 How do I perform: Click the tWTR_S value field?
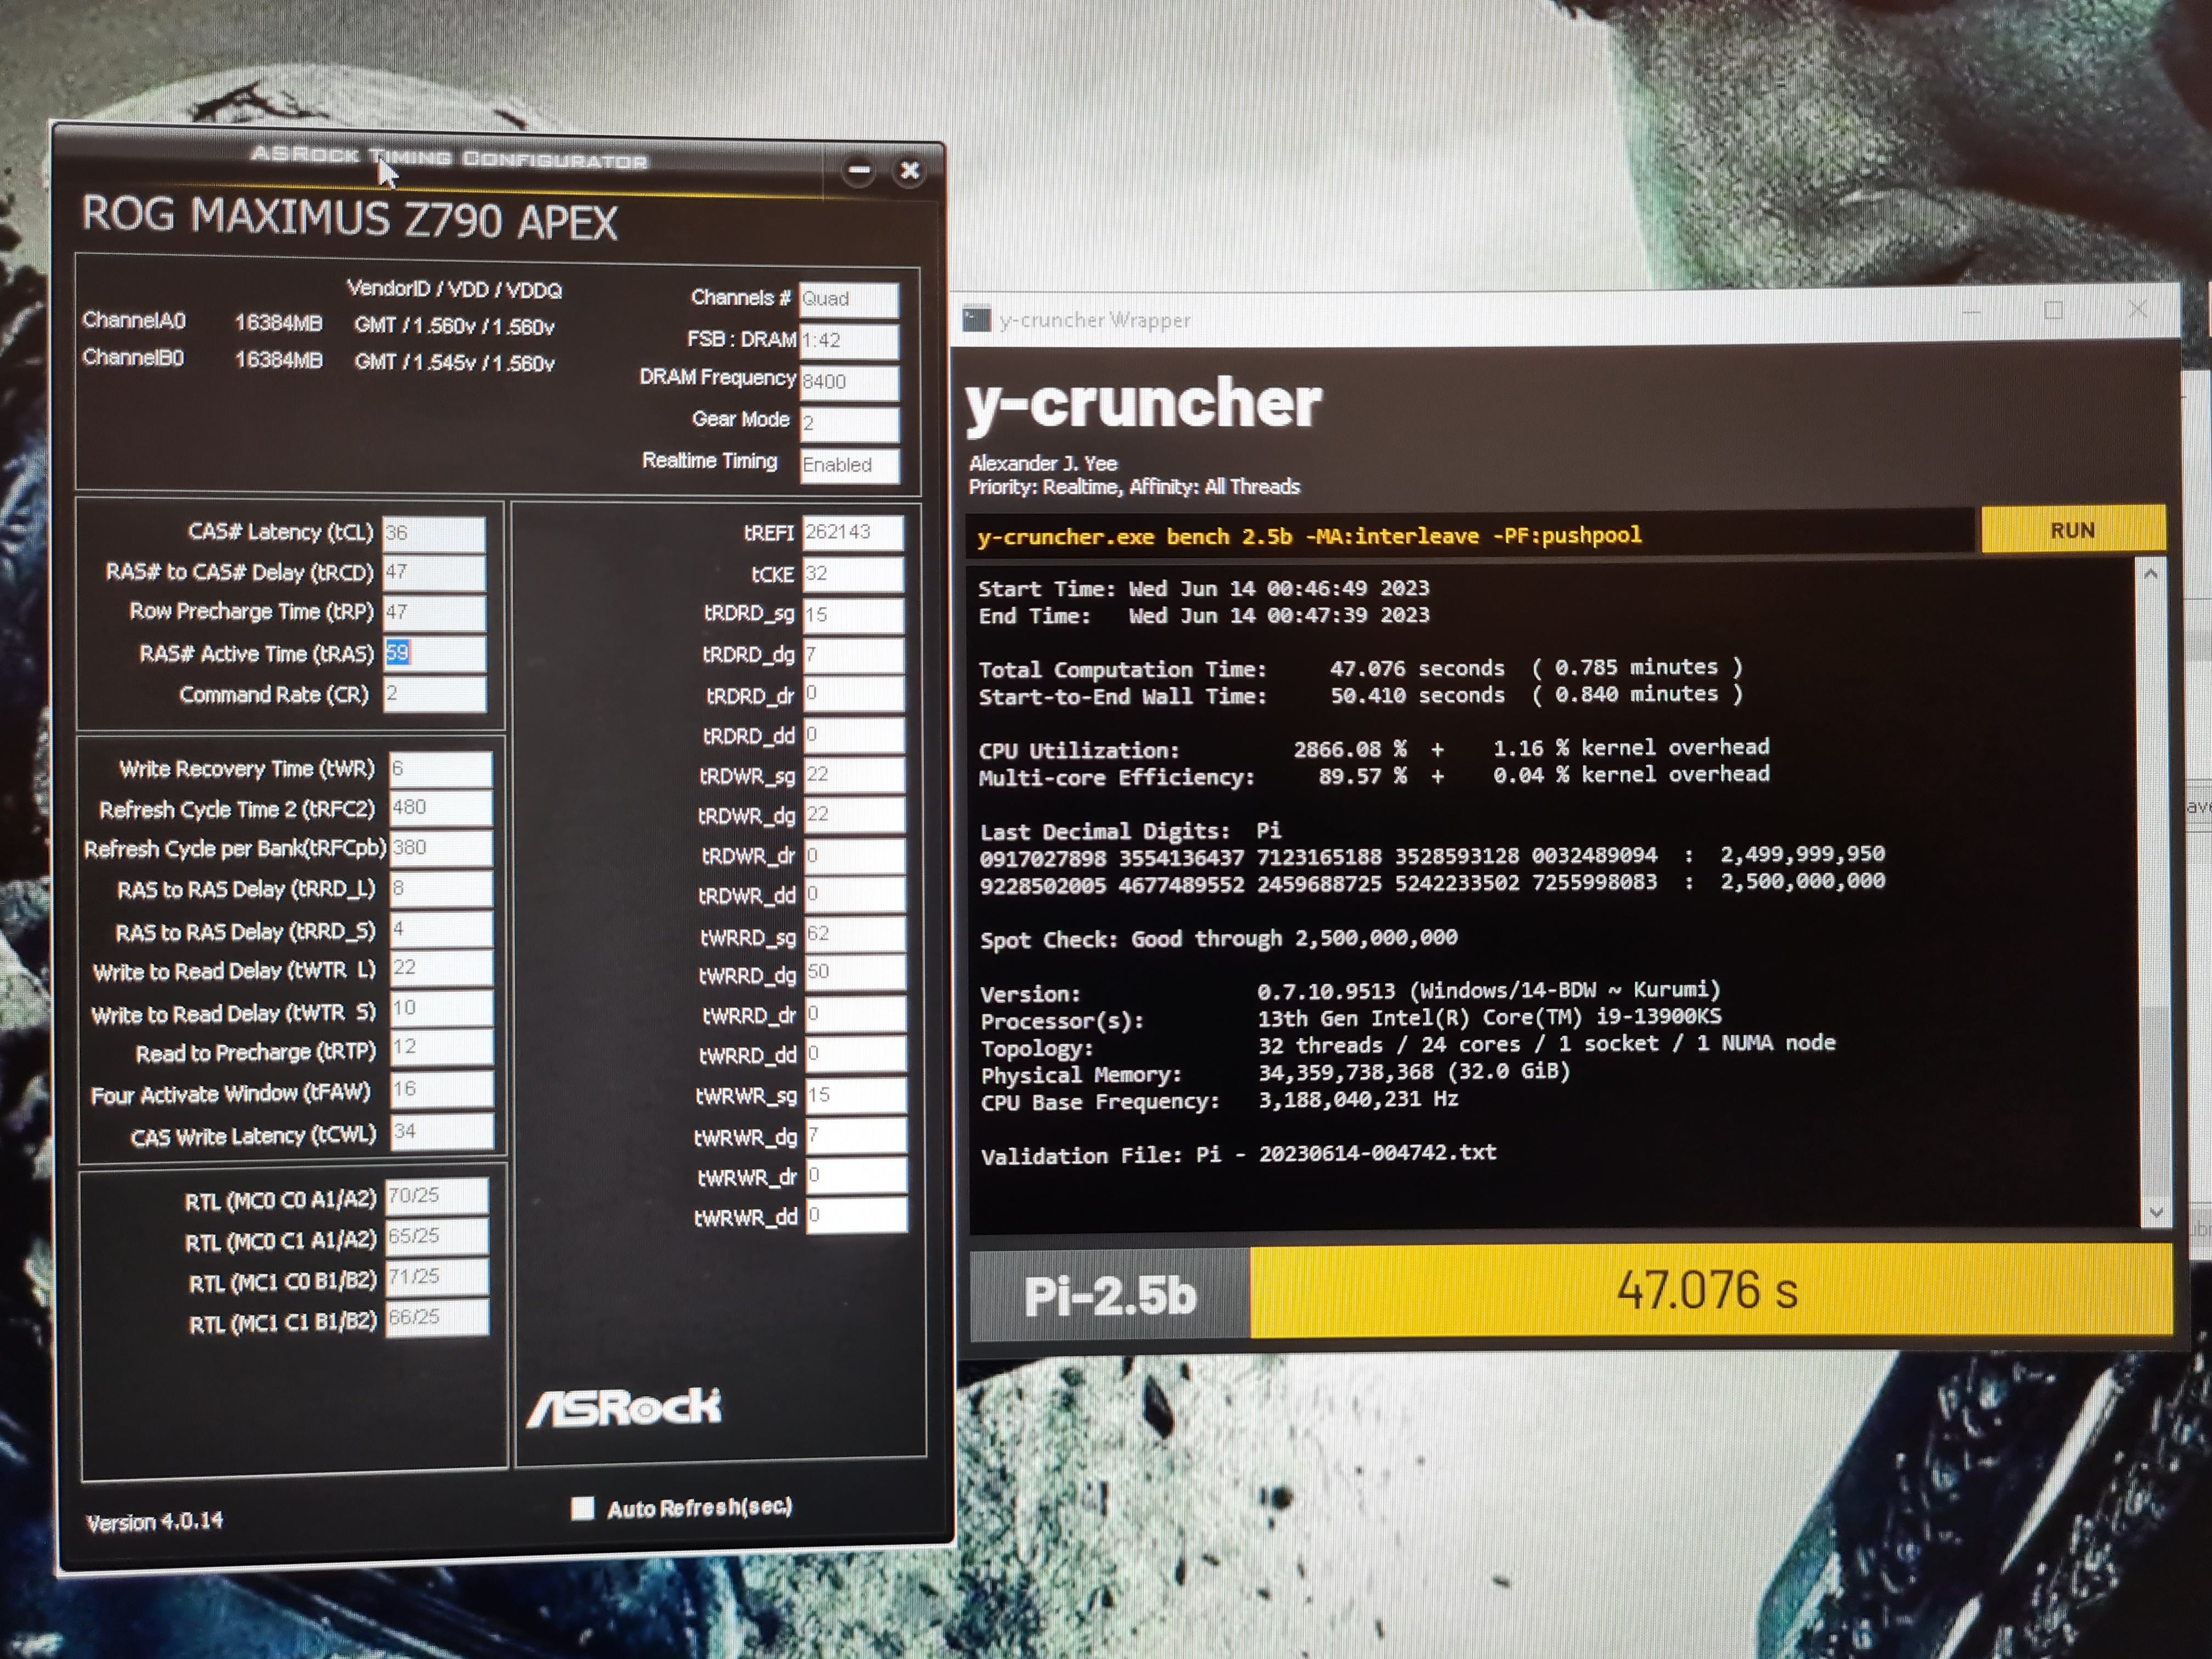coord(441,1008)
